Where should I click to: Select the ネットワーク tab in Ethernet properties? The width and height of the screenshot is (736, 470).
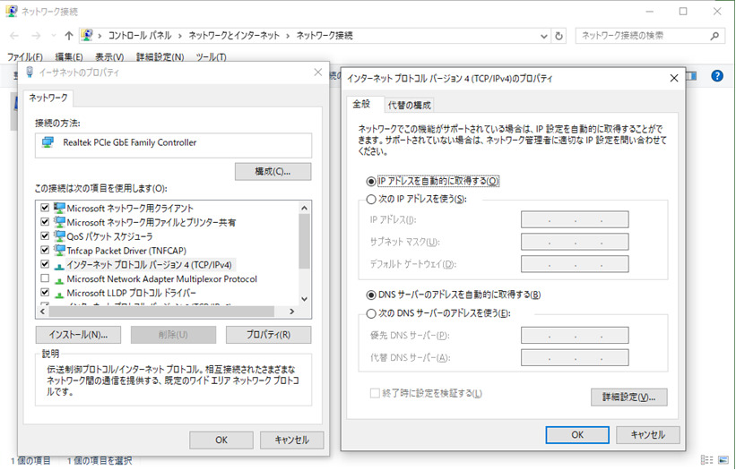click(48, 98)
